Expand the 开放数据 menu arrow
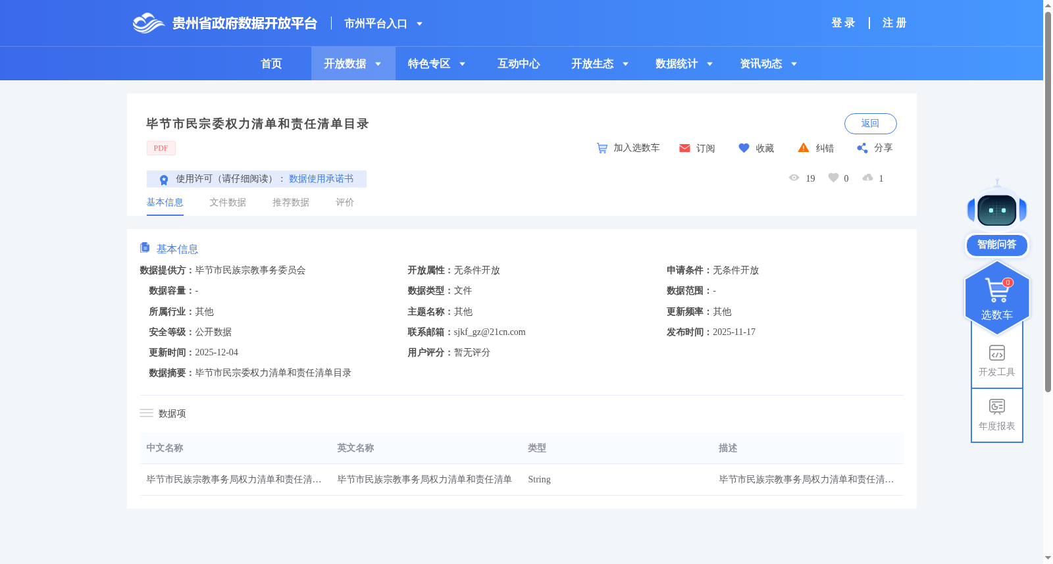The image size is (1053, 564). [x=378, y=64]
